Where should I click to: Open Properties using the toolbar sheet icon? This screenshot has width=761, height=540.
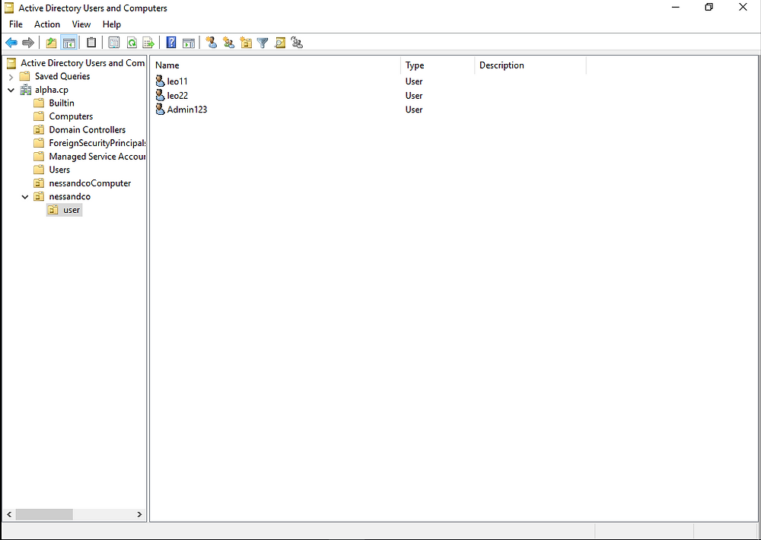pyautogui.click(x=114, y=43)
